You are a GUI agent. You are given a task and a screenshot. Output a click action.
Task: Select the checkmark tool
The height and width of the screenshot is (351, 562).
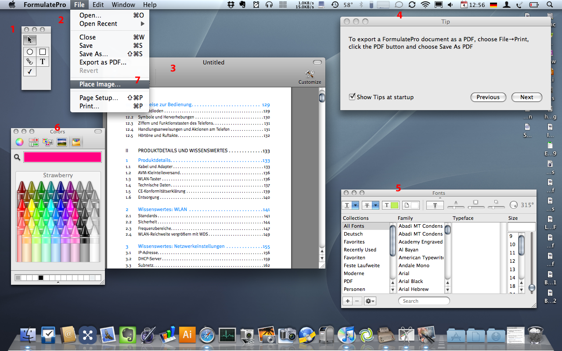pyautogui.click(x=30, y=72)
